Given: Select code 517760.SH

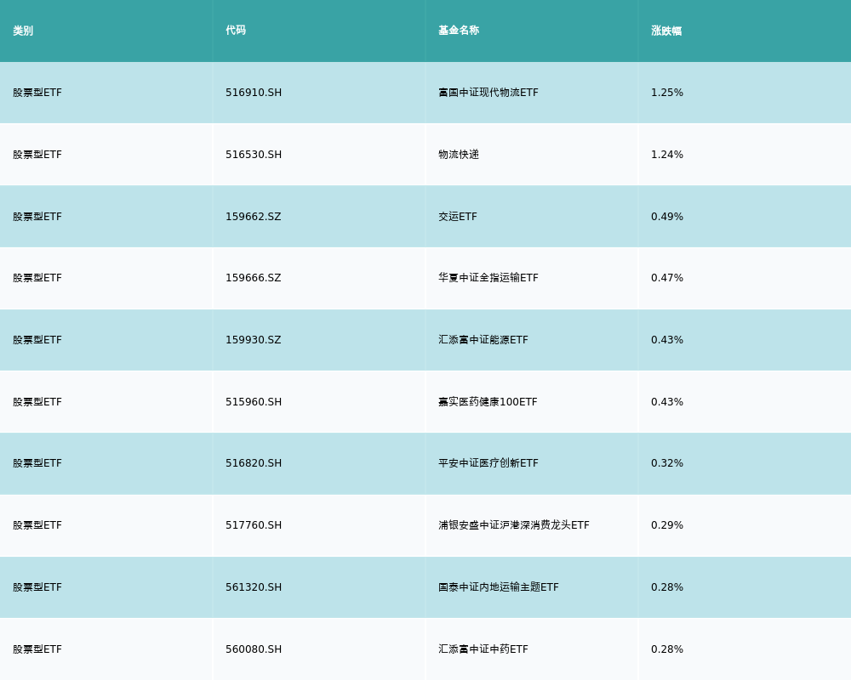Looking at the screenshot, I should [x=254, y=525].
